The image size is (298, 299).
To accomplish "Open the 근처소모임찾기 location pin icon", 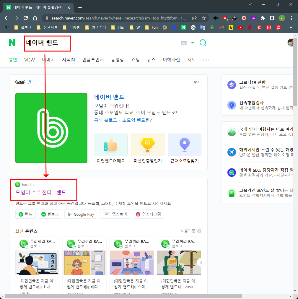I will (x=184, y=144).
